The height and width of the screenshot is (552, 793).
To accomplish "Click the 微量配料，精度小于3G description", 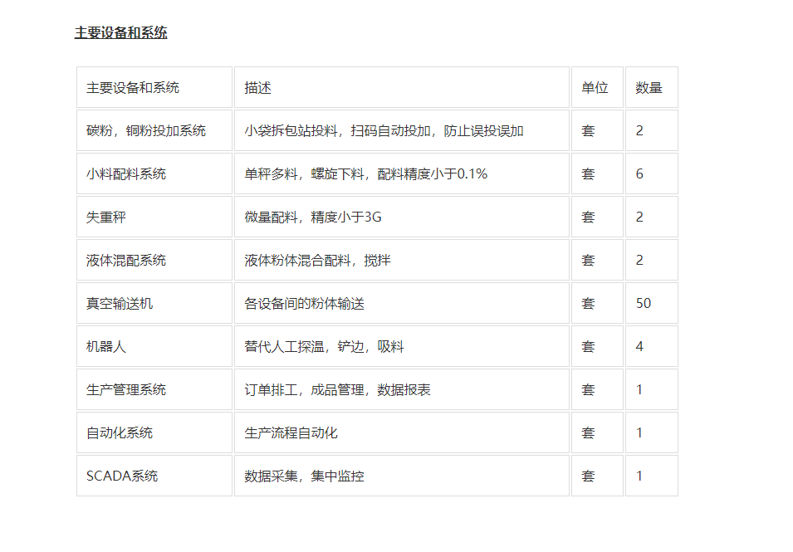I will (x=313, y=217).
